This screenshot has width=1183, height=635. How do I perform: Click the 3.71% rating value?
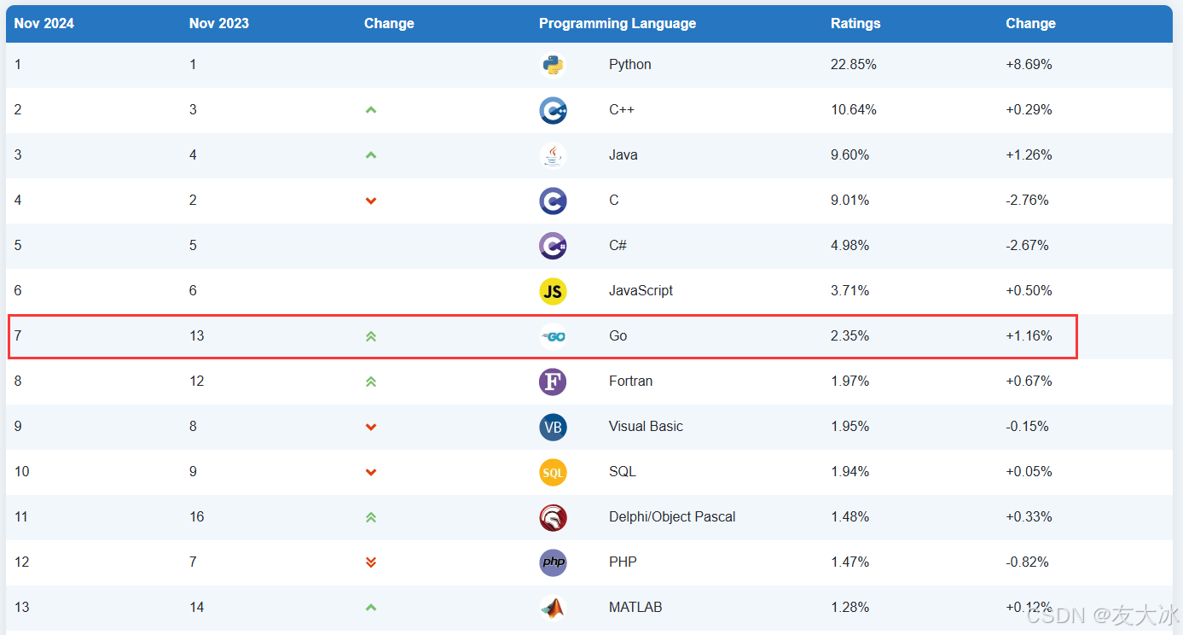pyautogui.click(x=850, y=291)
